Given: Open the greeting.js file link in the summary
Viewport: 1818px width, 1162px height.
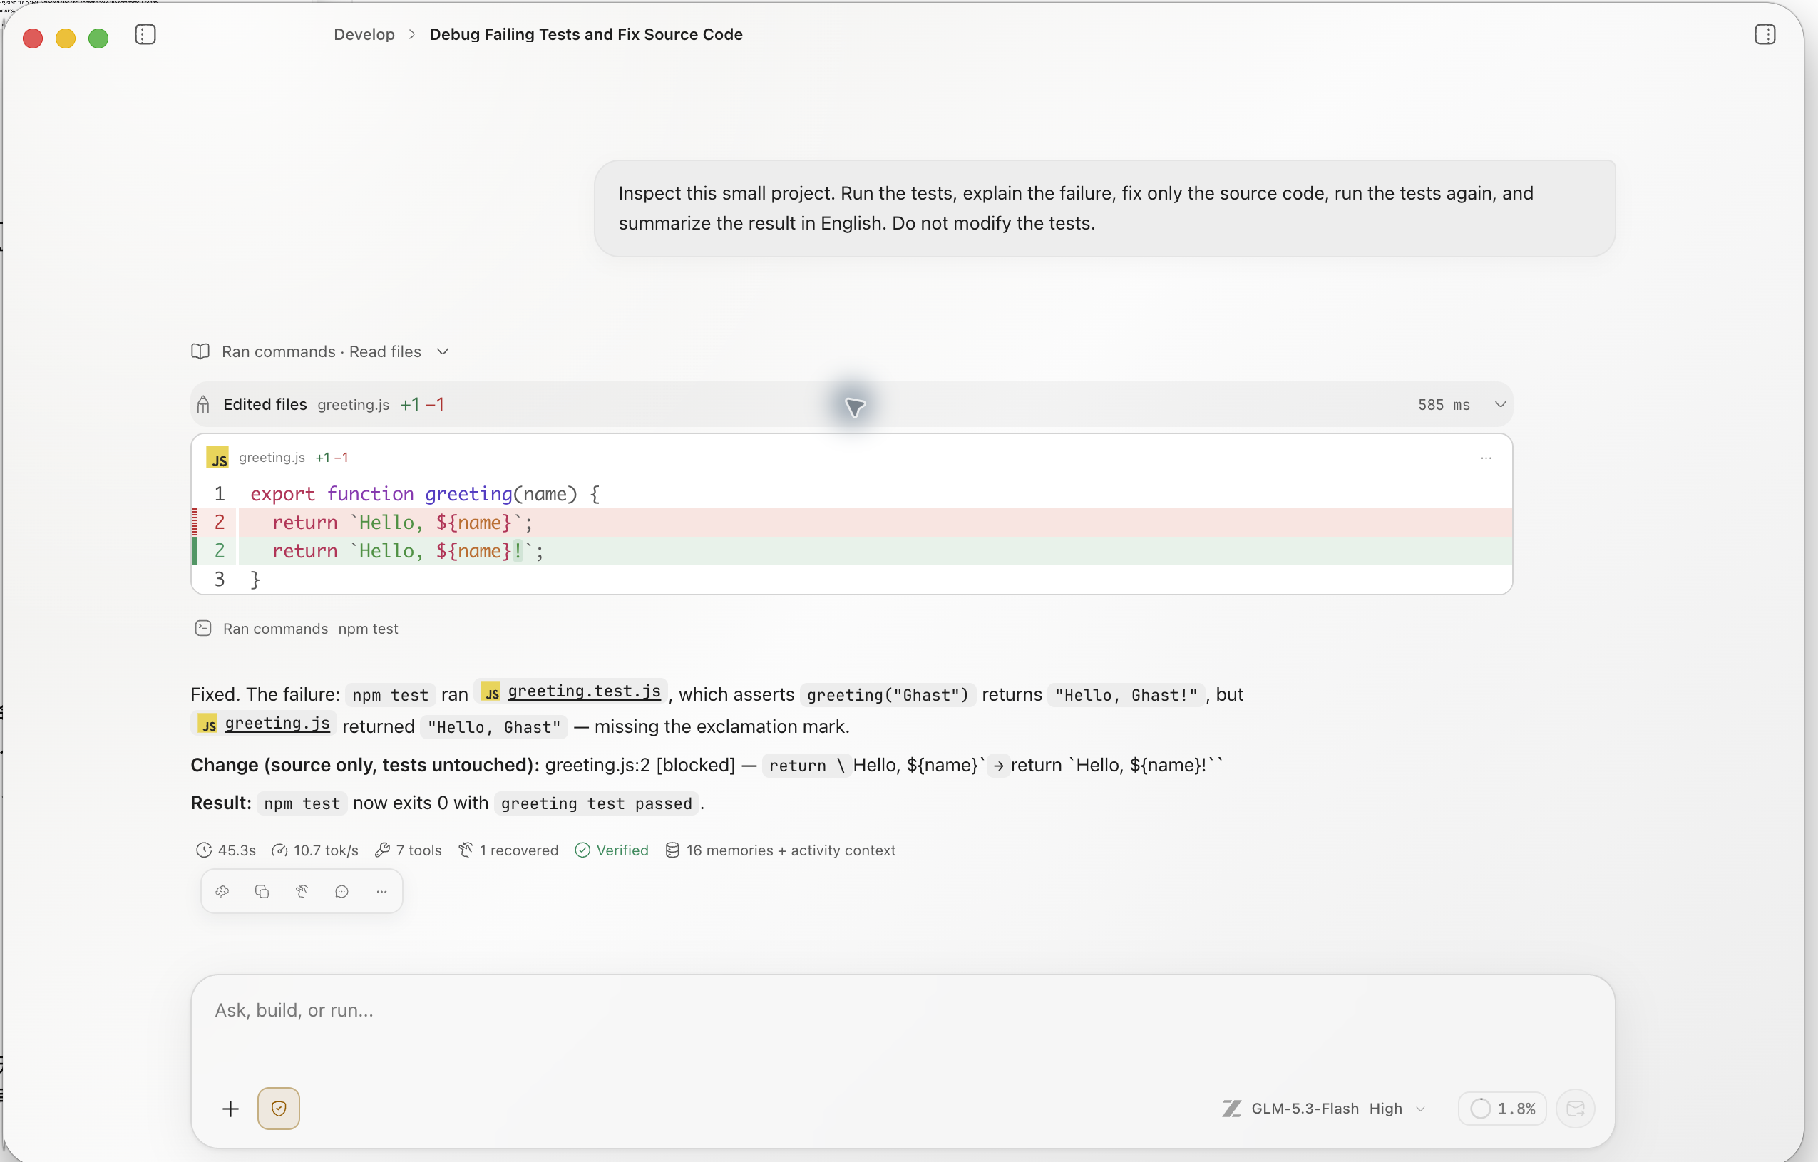Looking at the screenshot, I should 265,724.
